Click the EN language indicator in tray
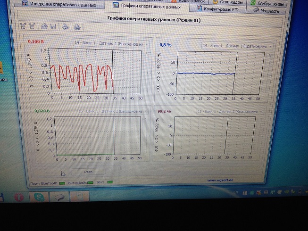Viewport: 308px width, 231px height. pos(236,193)
